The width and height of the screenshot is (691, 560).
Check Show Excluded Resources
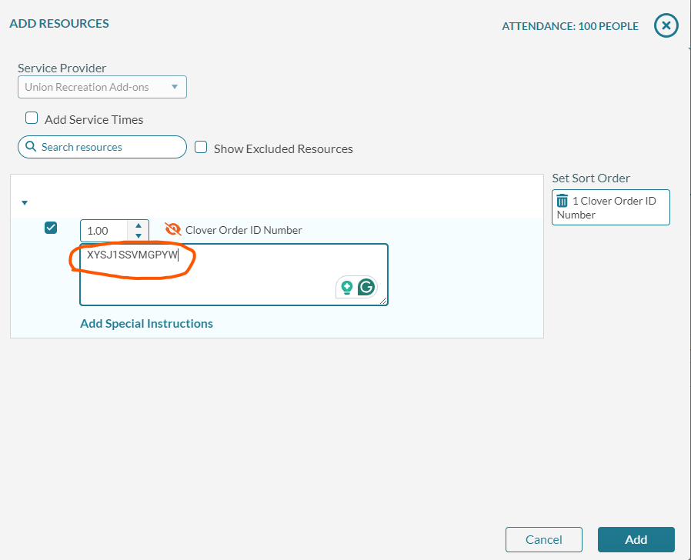pos(201,147)
